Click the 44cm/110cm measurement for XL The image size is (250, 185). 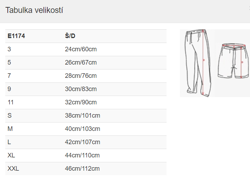[x=82, y=155]
